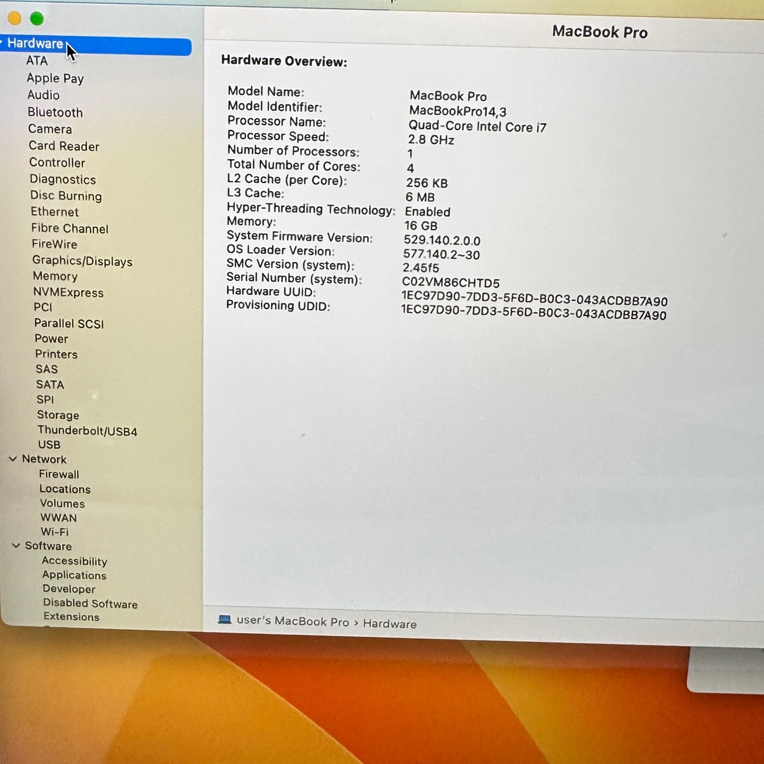
Task: Select the Software category label
Action: click(x=48, y=546)
